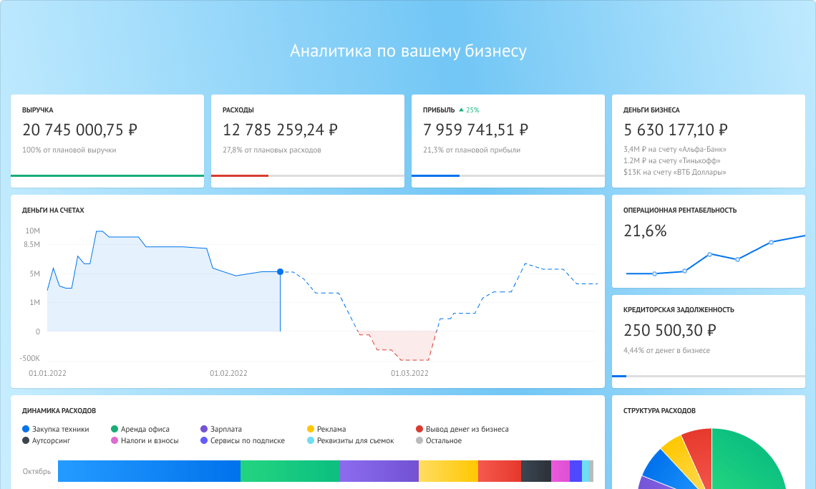This screenshot has height=489, width=816.
Task: Select the blue Закупка техники legend dot
Action: click(26, 429)
